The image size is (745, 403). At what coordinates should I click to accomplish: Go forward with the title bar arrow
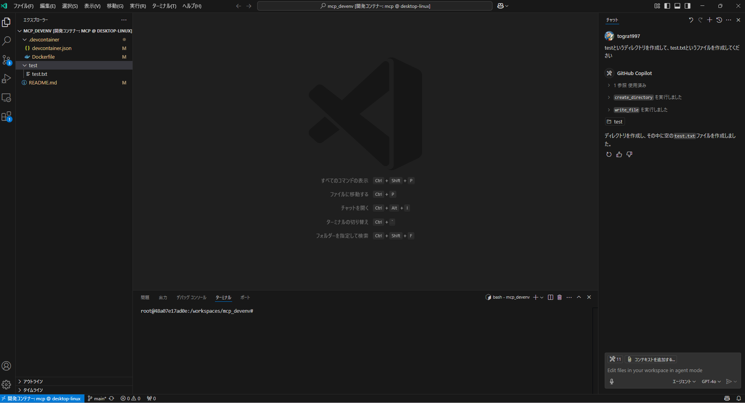click(249, 6)
